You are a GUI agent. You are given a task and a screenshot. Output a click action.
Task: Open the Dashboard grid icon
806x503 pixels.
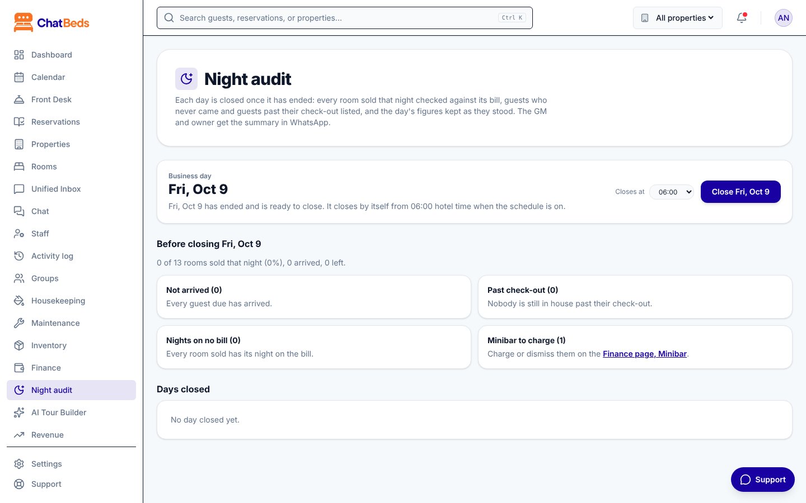[19, 55]
